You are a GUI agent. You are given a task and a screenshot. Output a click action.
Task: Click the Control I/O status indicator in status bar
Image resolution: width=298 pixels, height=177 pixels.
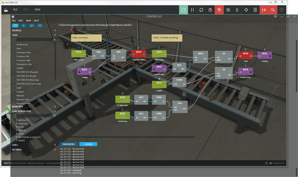pyautogui.click(x=275, y=163)
